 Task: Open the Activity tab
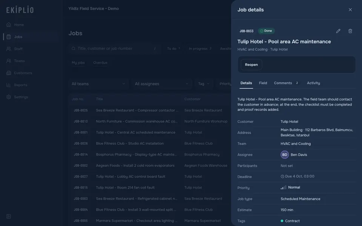(x=313, y=83)
